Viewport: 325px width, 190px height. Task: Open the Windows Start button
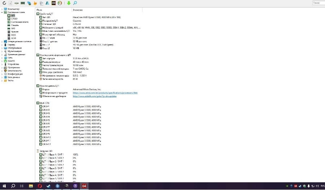point(4,186)
